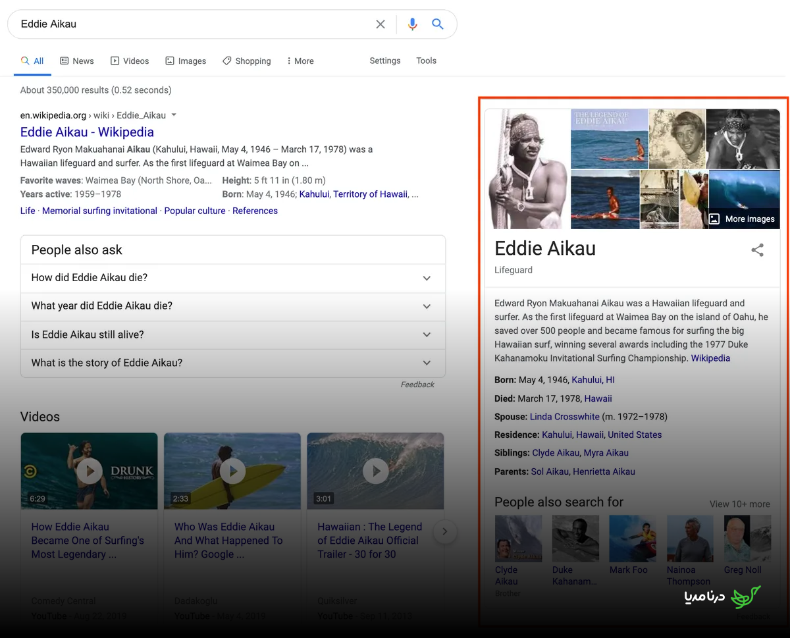Play the Drunk History video thumbnail
This screenshot has width=790, height=638.
click(90, 471)
